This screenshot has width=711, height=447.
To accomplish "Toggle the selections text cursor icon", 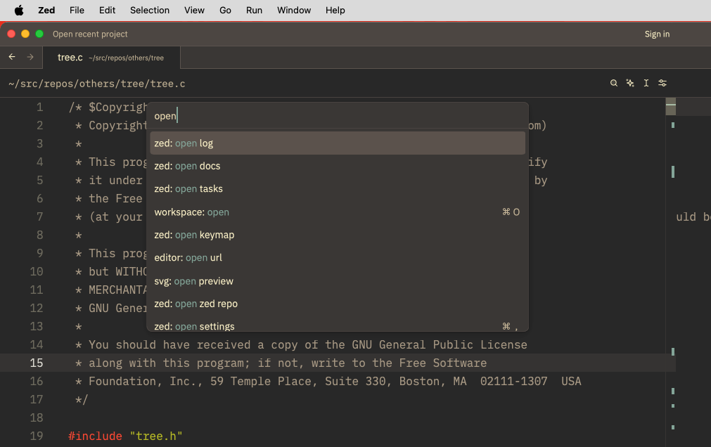I will point(646,83).
